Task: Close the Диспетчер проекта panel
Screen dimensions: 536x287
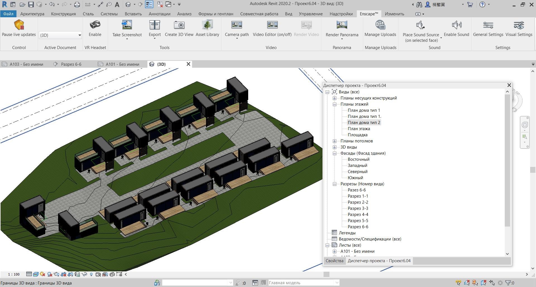Action: coord(509,85)
